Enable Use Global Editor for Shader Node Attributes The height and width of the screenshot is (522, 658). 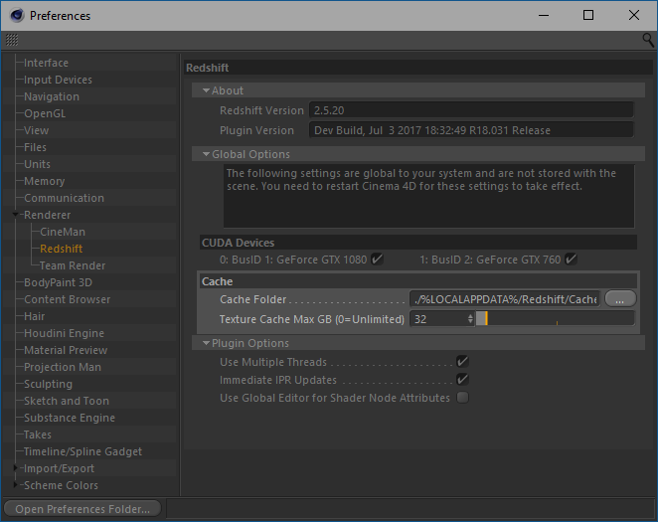pyautogui.click(x=462, y=398)
